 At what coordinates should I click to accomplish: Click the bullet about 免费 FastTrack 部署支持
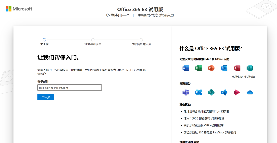[x=210, y=133]
